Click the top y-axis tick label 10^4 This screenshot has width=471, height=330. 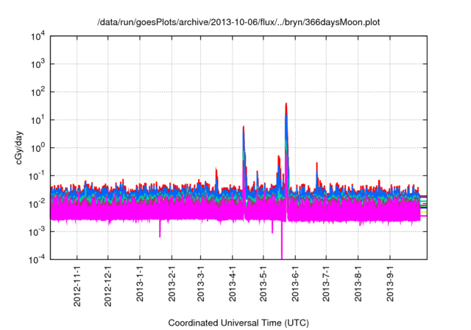click(37, 36)
